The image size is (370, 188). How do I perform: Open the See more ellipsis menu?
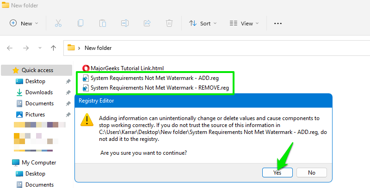pos(278,23)
